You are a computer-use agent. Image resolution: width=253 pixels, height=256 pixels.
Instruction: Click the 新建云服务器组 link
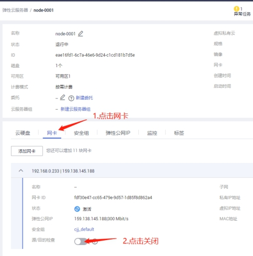point(76,109)
